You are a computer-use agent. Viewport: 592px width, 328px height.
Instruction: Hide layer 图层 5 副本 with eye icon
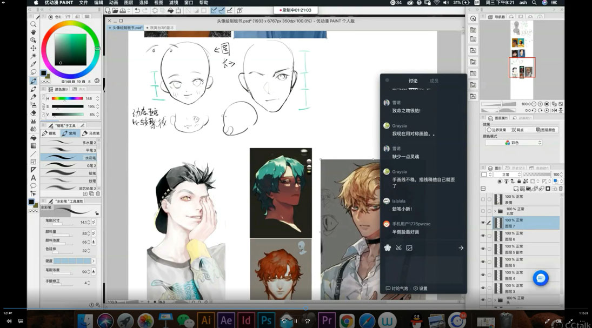coord(483,249)
